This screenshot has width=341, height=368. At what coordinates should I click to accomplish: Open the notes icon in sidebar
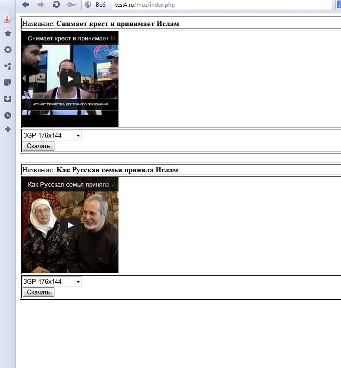point(8,83)
